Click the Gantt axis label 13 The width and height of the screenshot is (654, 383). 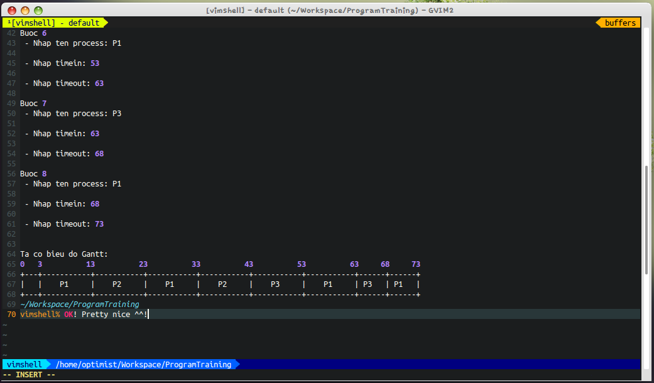pyautogui.click(x=90, y=264)
